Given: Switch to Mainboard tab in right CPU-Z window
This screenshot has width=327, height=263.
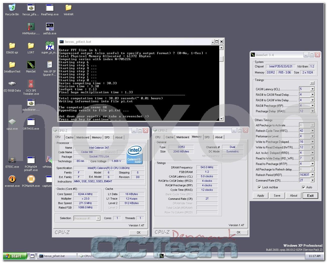Looking at the screenshot, I should click(x=183, y=137).
